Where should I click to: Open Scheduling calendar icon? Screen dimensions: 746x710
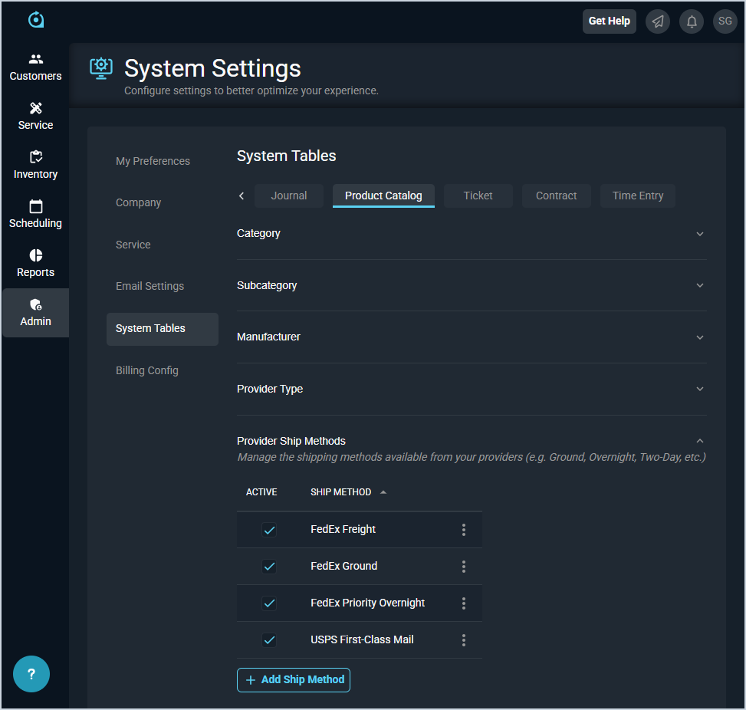pyautogui.click(x=35, y=206)
